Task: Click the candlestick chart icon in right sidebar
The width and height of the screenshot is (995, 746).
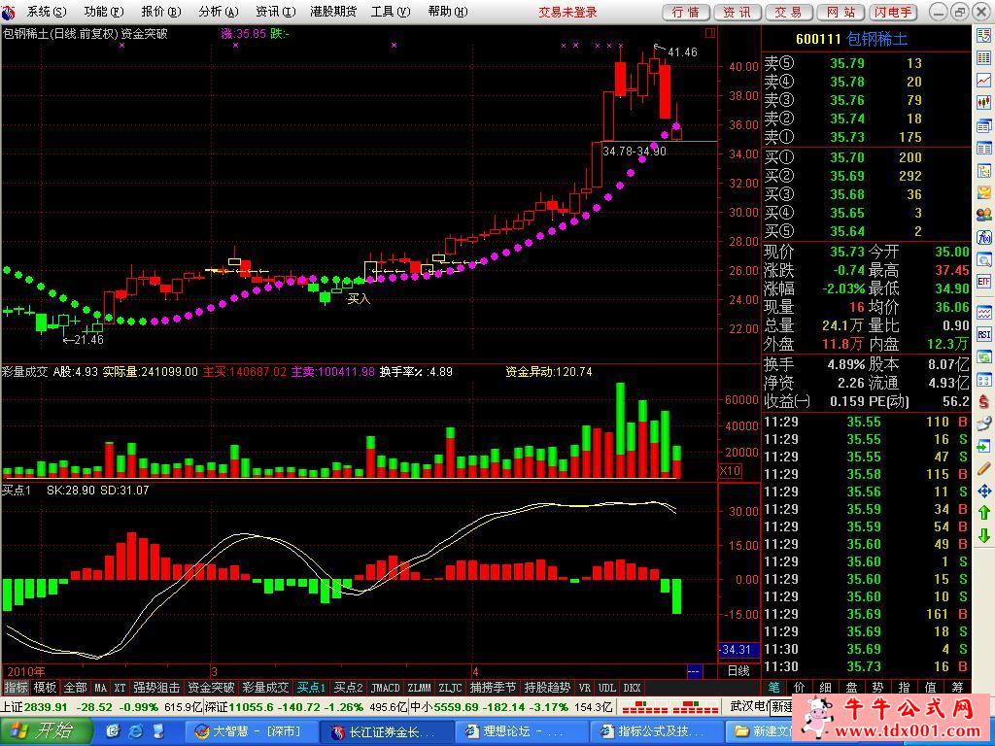Action: [x=983, y=102]
